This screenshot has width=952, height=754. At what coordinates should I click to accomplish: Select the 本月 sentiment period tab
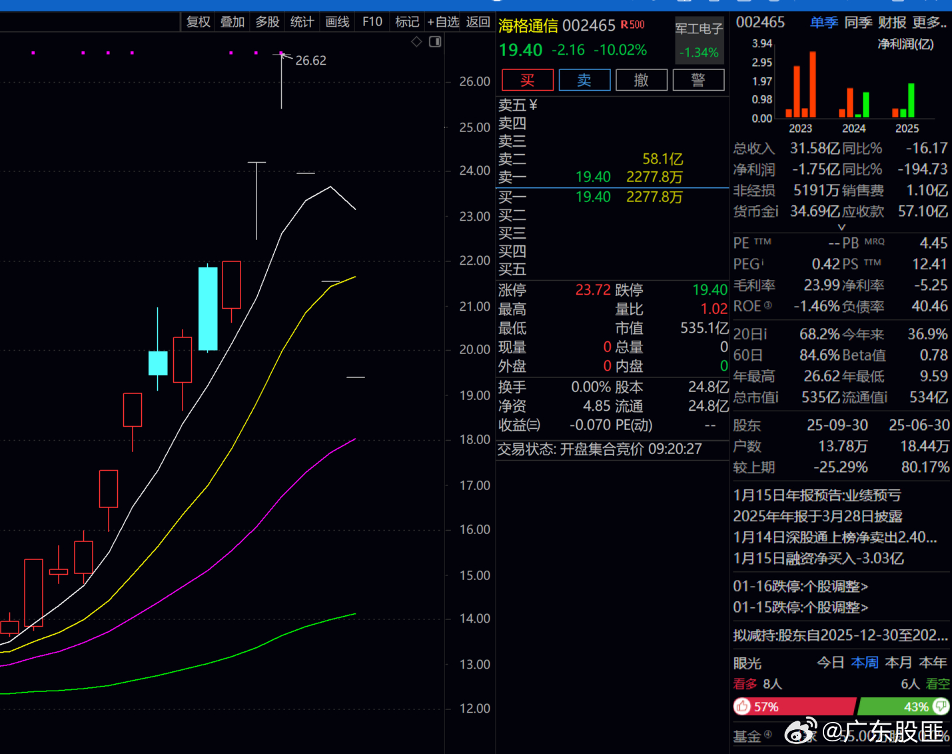pyautogui.click(x=899, y=663)
